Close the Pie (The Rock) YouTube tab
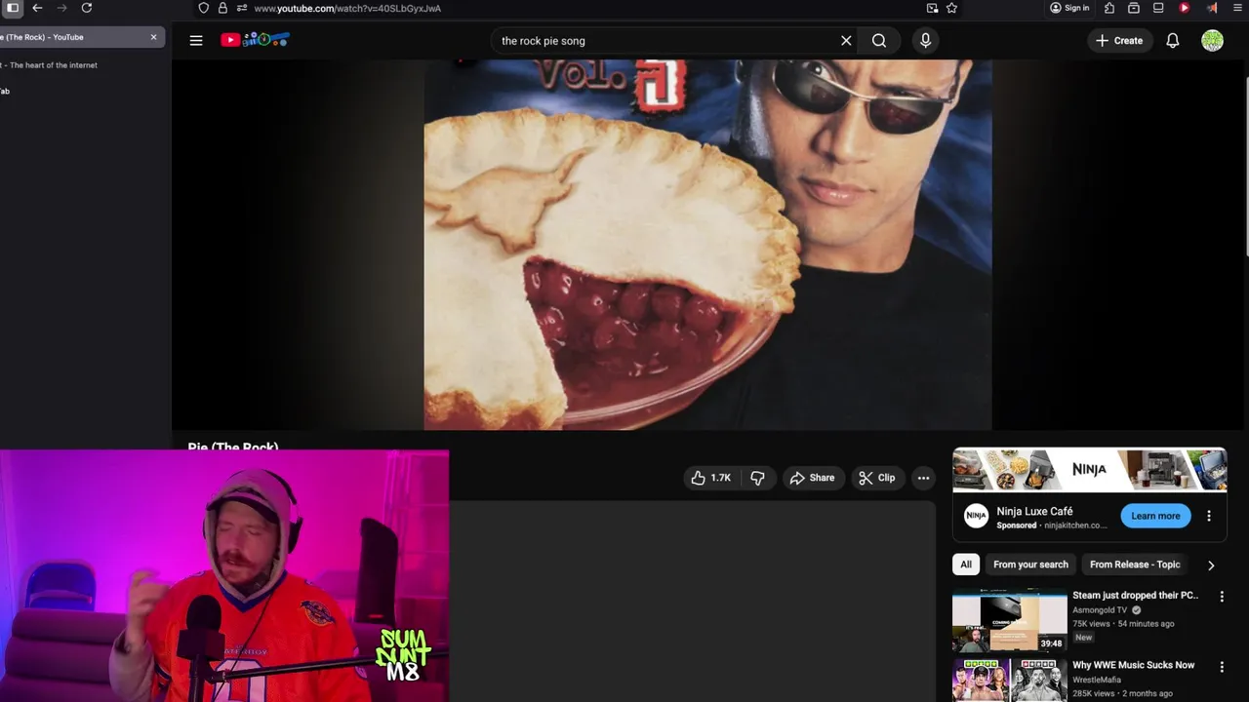The height and width of the screenshot is (702, 1249). tap(153, 37)
